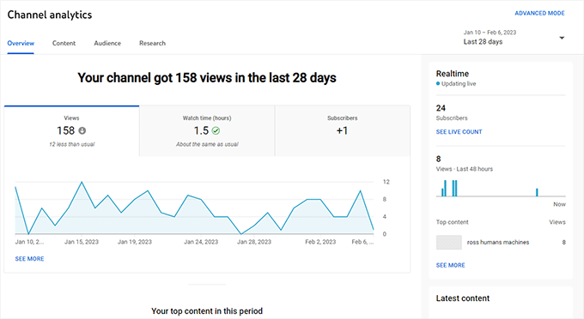
Task: Click the 'Views · Last 48 hours' label
Action: 465,169
